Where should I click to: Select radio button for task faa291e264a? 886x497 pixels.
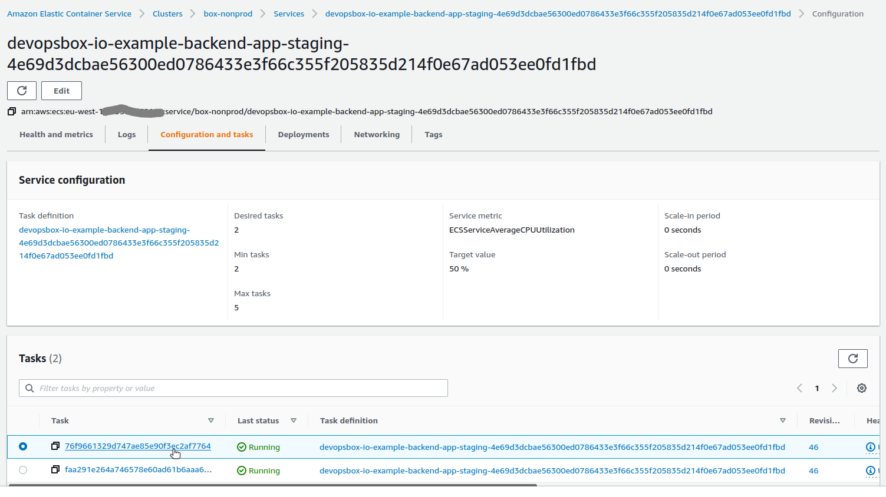23,470
